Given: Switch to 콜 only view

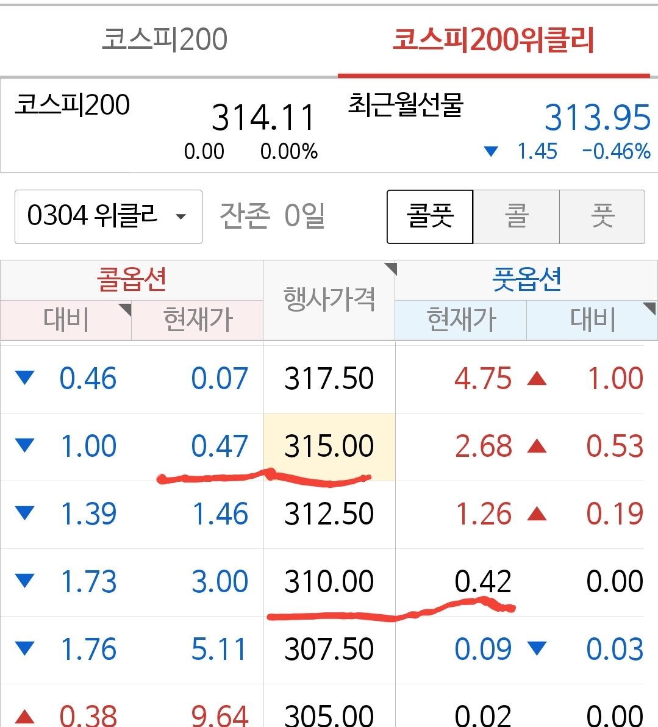Looking at the screenshot, I should point(516,217).
